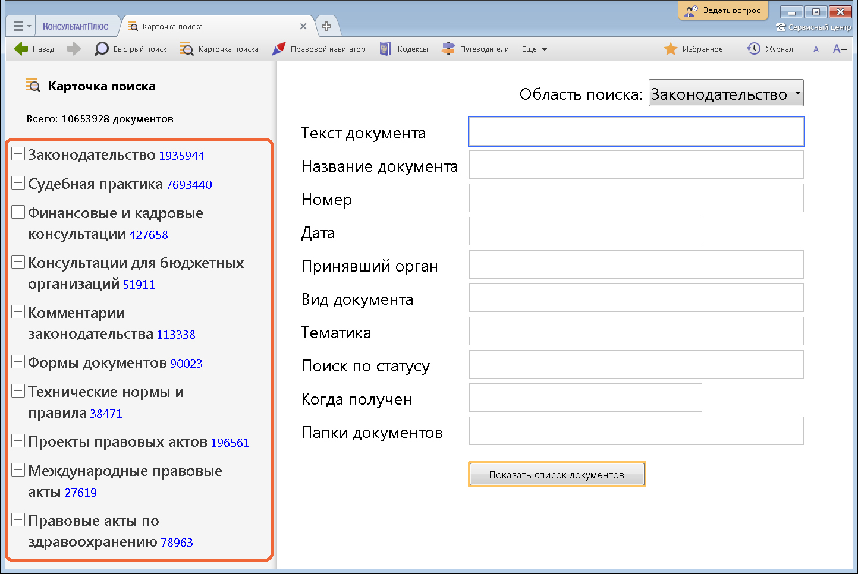Expand Консультации для бюджетных организаций node
Image resolution: width=858 pixels, height=574 pixels.
(x=18, y=262)
